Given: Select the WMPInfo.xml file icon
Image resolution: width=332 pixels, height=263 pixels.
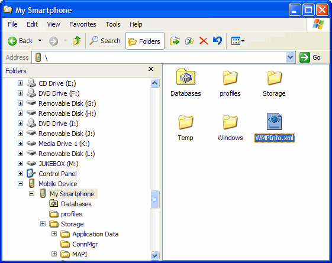Looking at the screenshot, I should click(x=274, y=121).
